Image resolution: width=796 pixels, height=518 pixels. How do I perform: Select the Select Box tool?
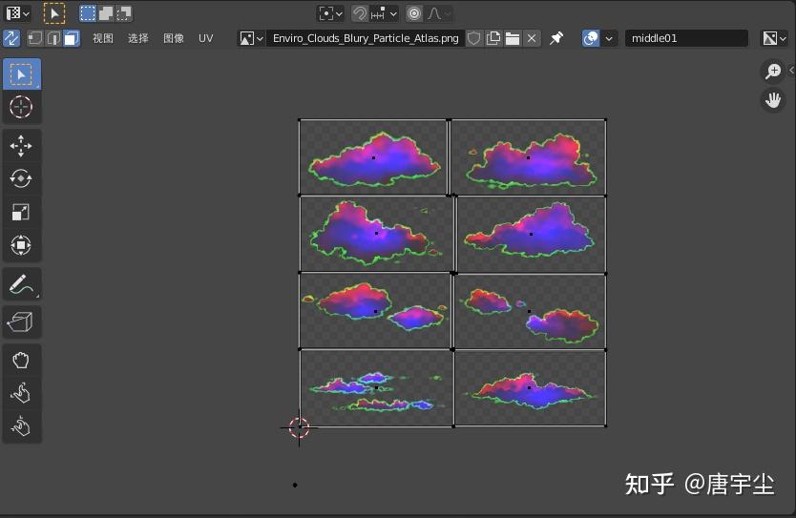click(21, 74)
